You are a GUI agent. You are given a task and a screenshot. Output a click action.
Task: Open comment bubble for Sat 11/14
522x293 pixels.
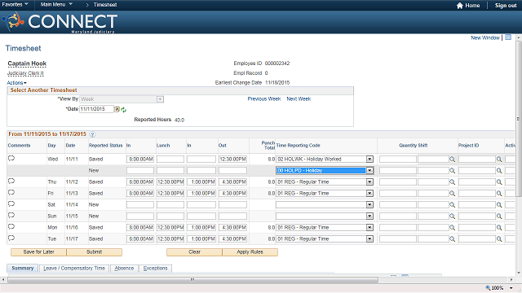point(11,203)
